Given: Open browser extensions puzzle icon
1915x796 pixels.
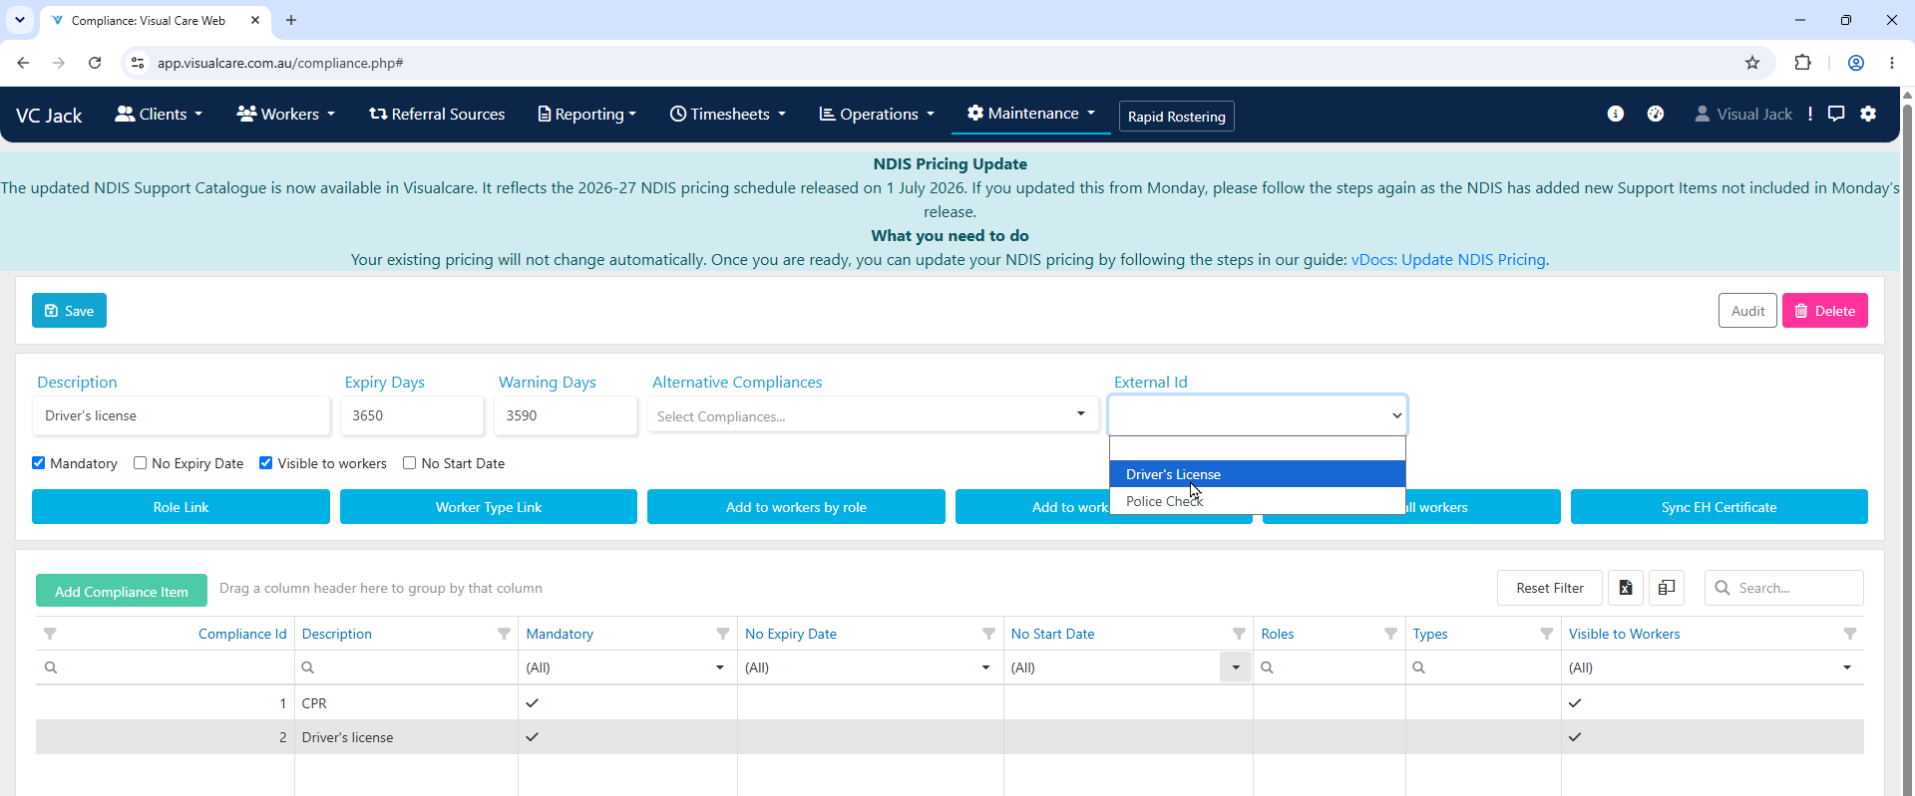Looking at the screenshot, I should [x=1802, y=63].
